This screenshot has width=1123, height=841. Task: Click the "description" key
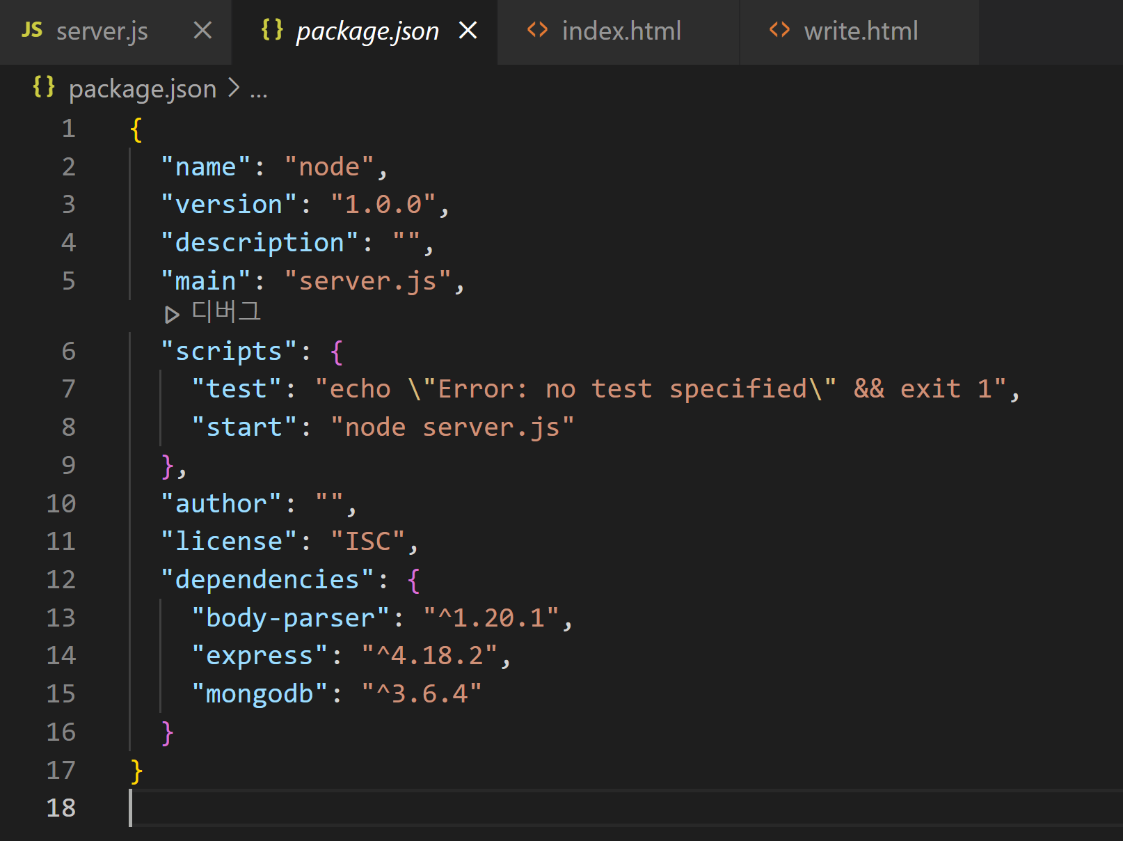[260, 243]
